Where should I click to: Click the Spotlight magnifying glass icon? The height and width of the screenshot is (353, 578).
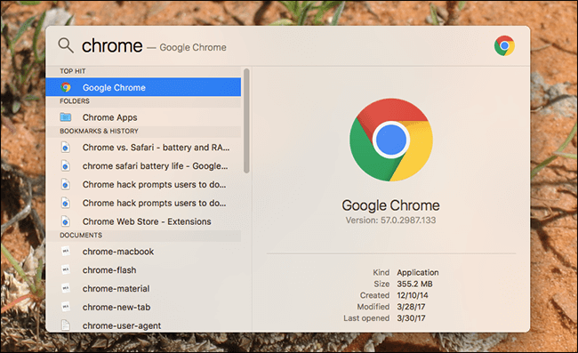pos(66,45)
